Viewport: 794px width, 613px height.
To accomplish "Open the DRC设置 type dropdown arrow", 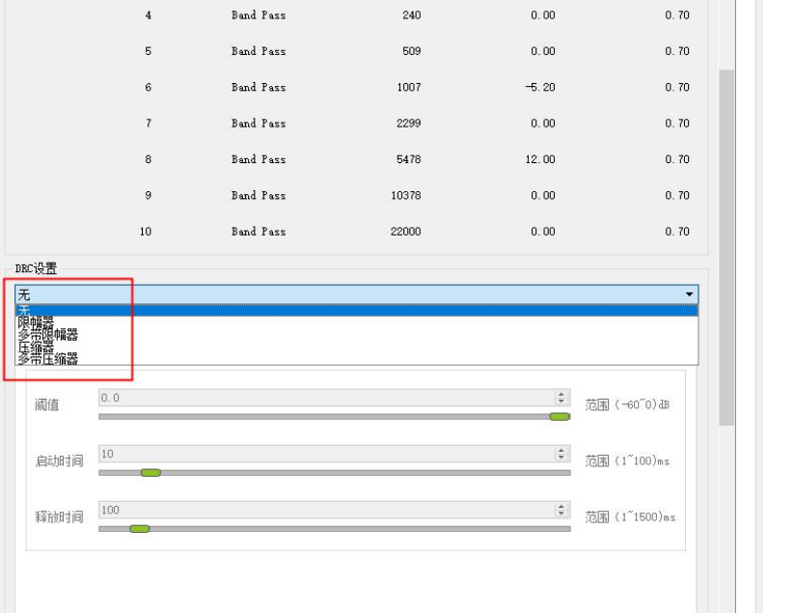I will 689,294.
